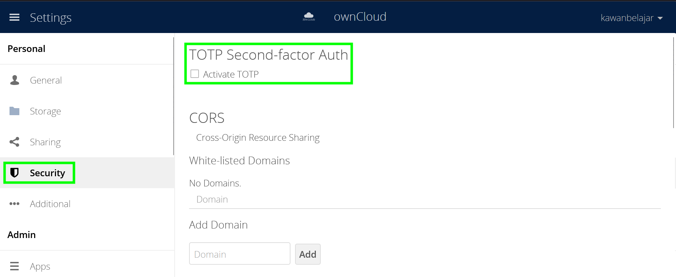Click the Sharing share icon
676x277 pixels.
[14, 142]
